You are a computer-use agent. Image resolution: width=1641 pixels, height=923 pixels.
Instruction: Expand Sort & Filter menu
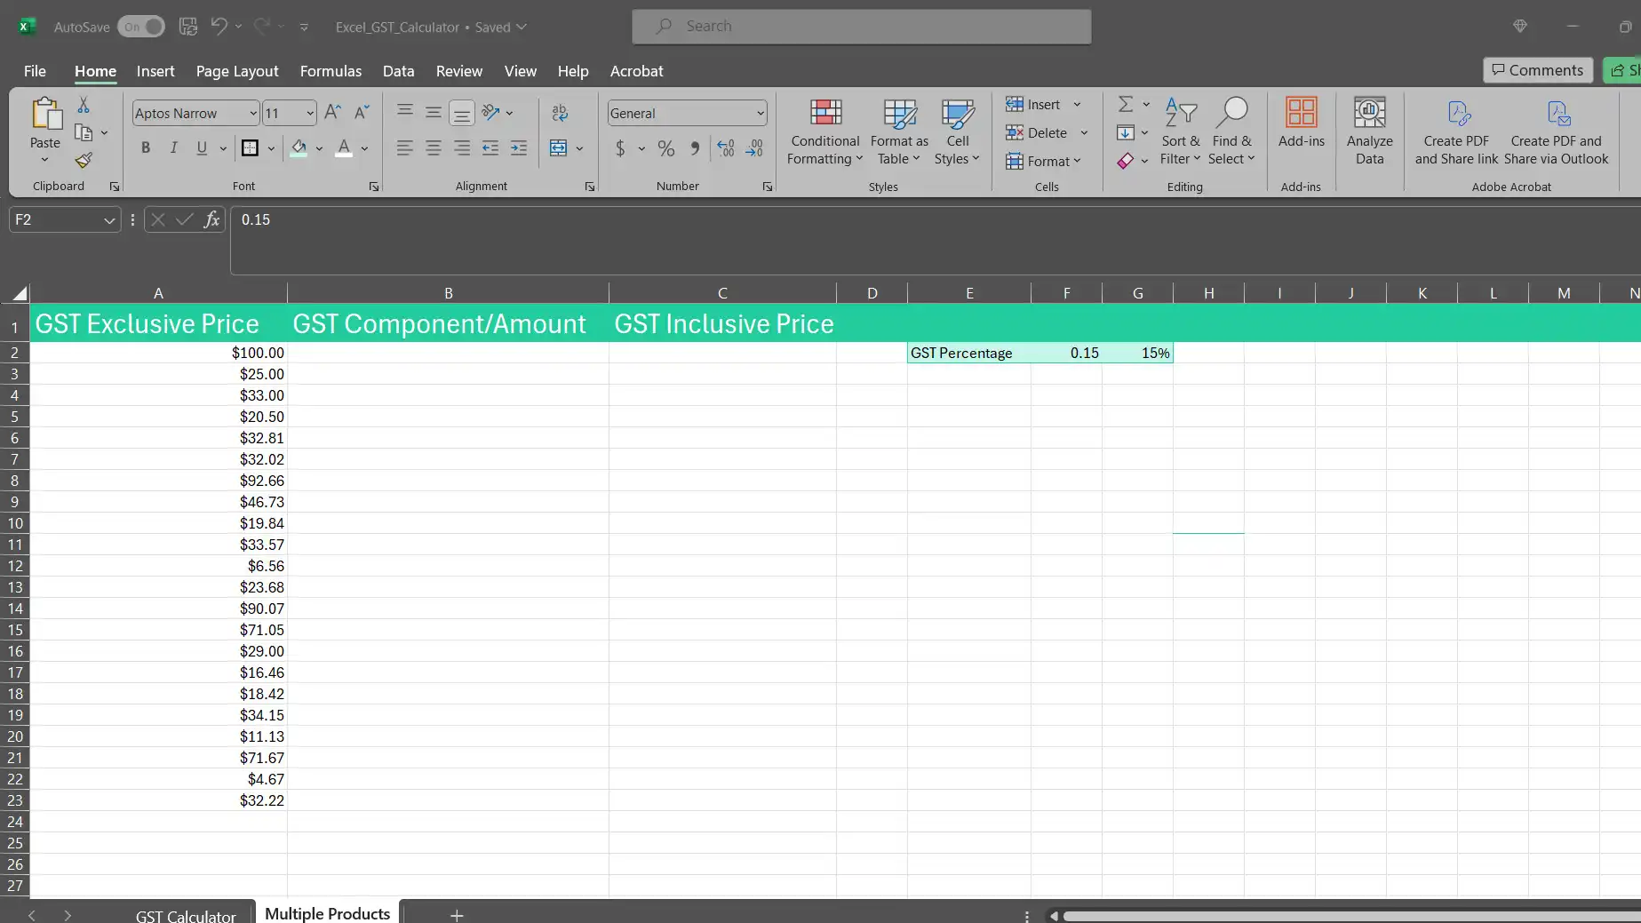[1180, 131]
